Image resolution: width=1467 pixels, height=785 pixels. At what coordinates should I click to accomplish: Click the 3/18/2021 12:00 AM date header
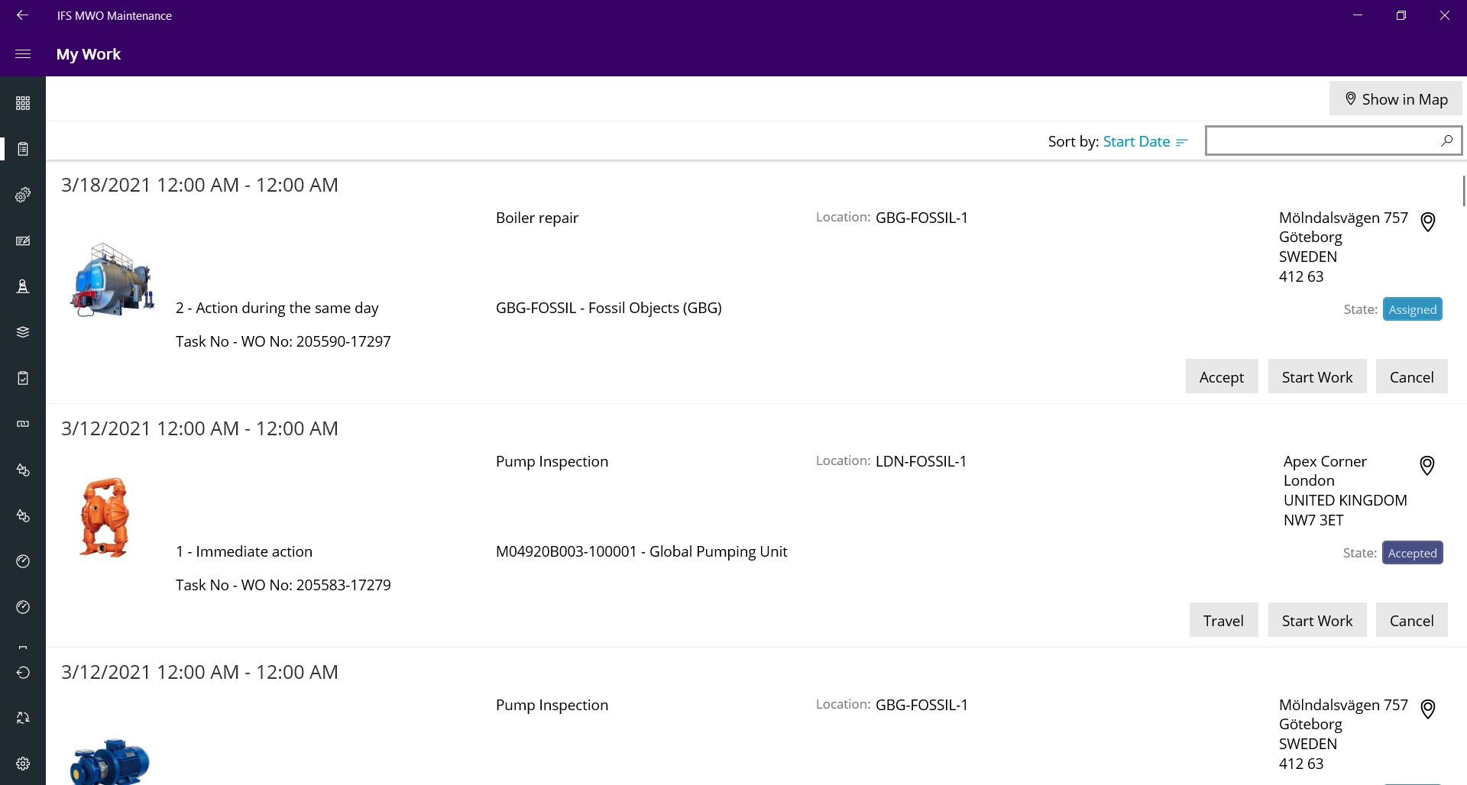click(x=199, y=185)
